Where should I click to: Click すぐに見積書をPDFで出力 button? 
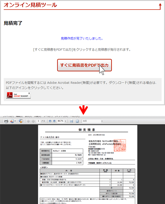(x=84, y=65)
